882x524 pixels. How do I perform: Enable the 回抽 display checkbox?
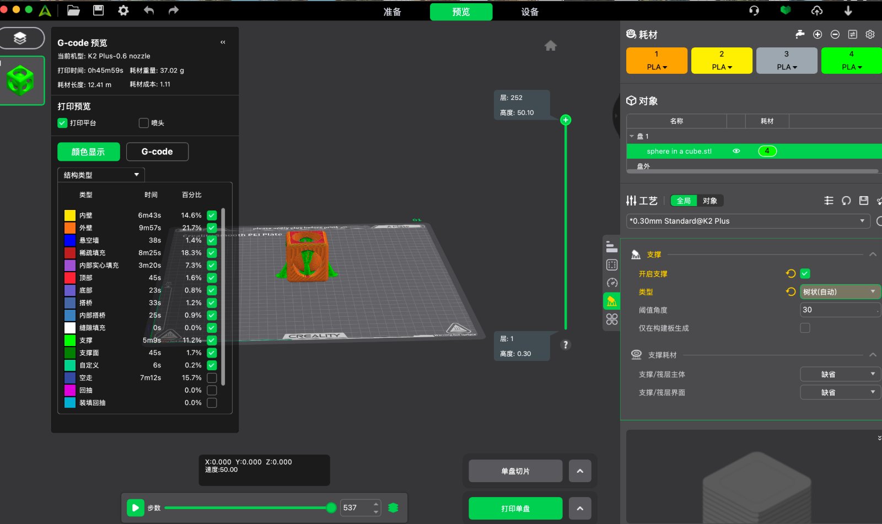pyautogui.click(x=212, y=390)
